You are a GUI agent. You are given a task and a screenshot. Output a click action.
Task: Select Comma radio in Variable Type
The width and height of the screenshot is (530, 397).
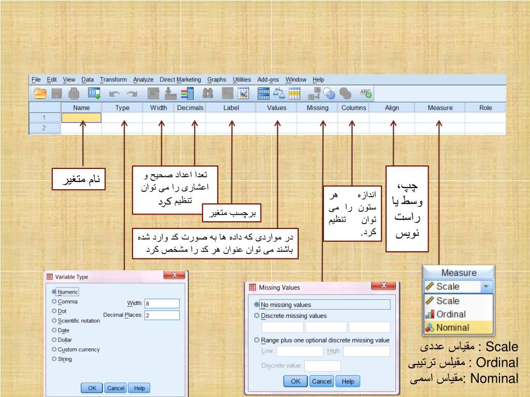point(54,301)
